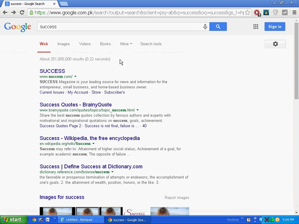Screen dimensions: 299x224
Task: Open first success image thumbnail
Action: pos(57,211)
